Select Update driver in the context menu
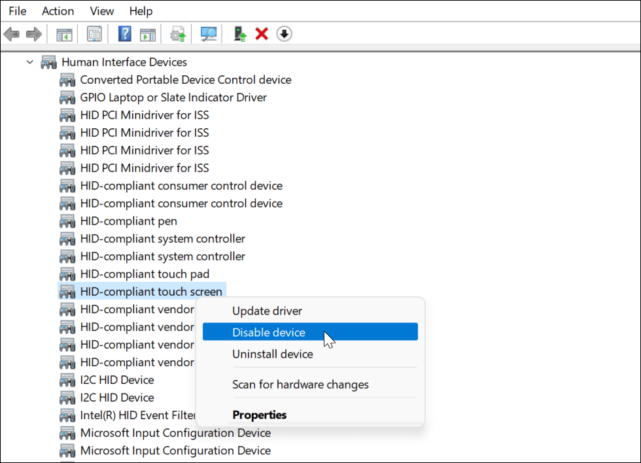Screen dimensions: 641x463 tap(267, 311)
